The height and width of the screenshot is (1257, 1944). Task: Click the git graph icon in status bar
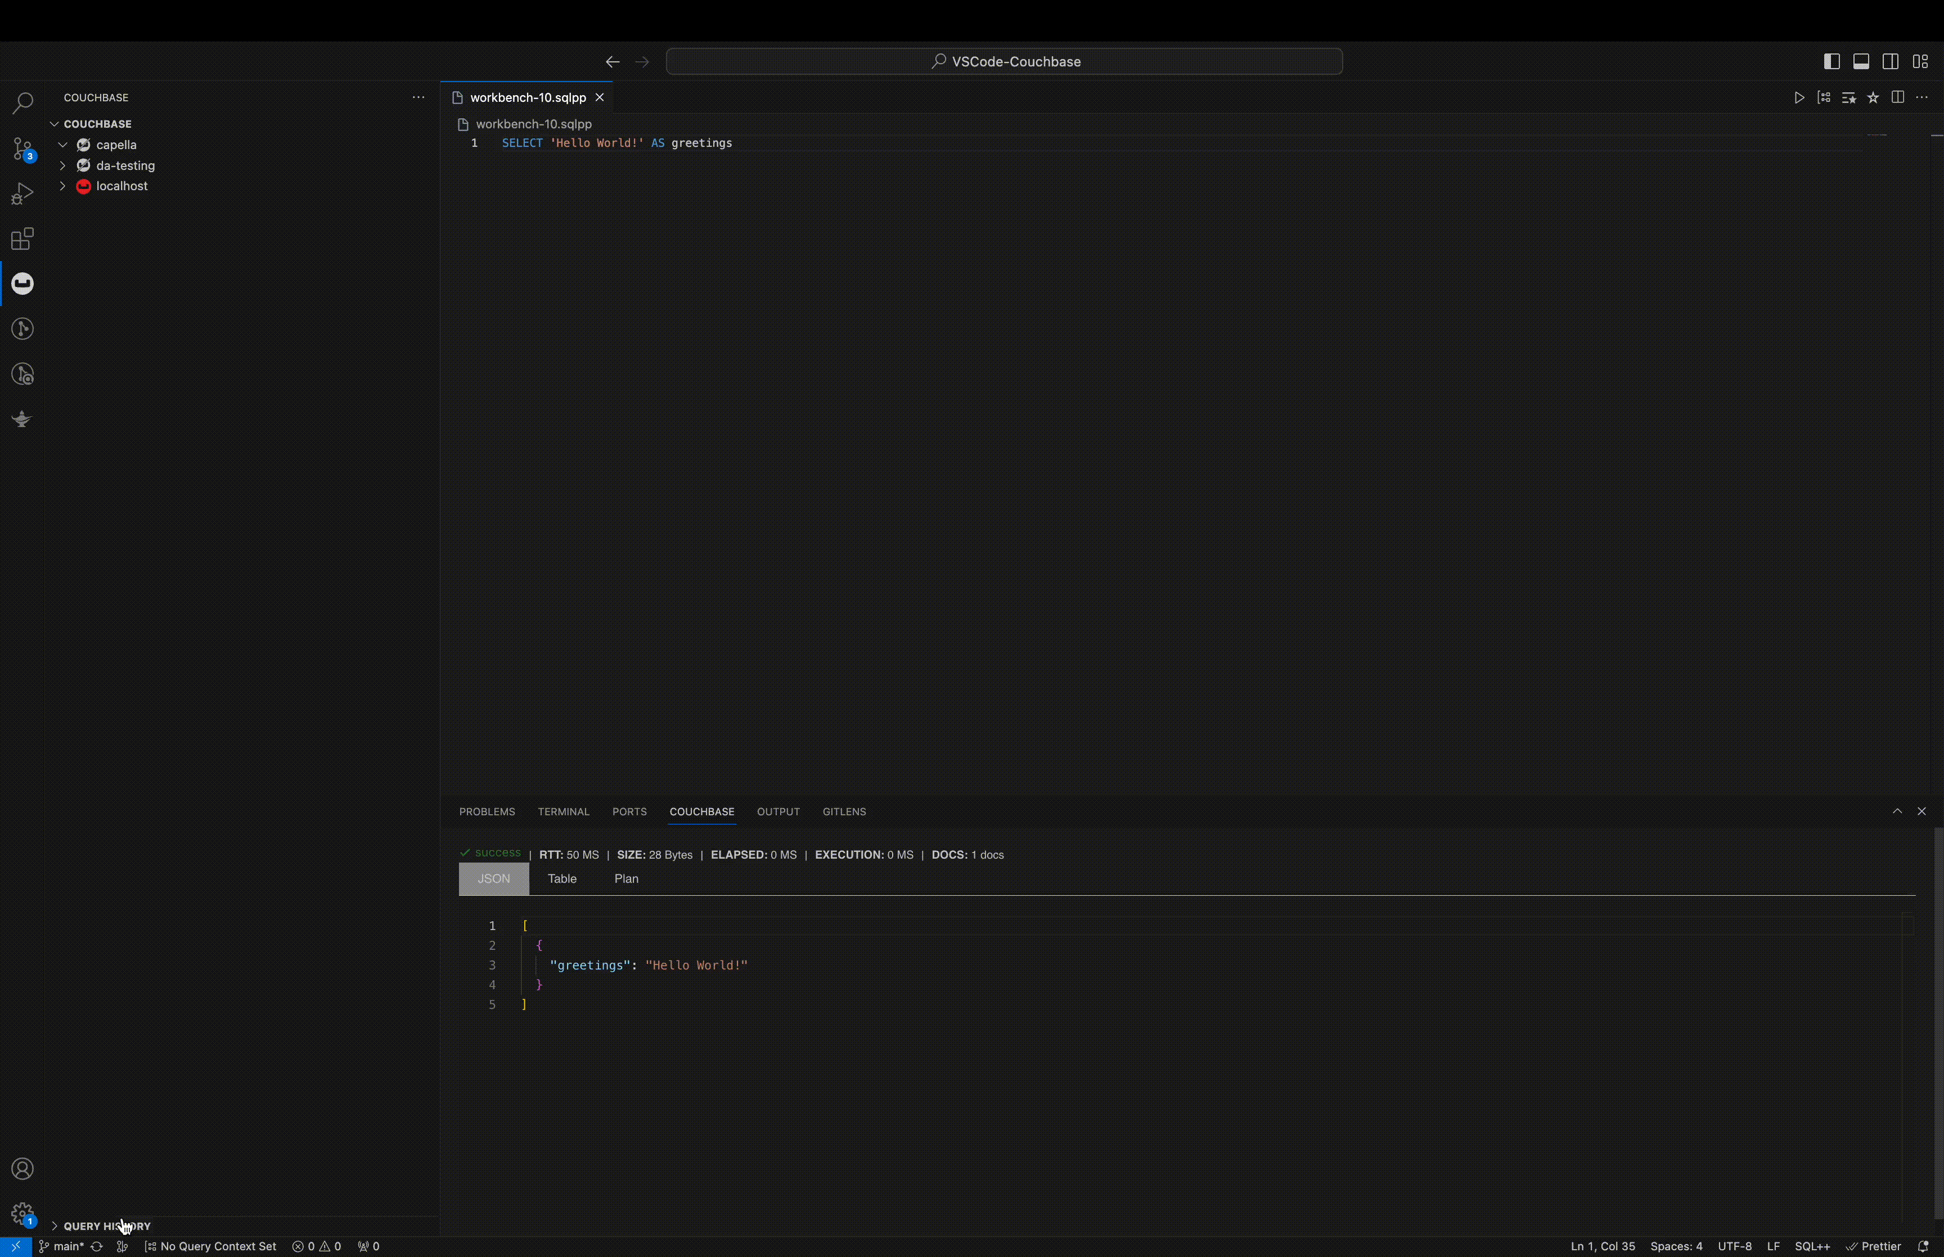123,1246
